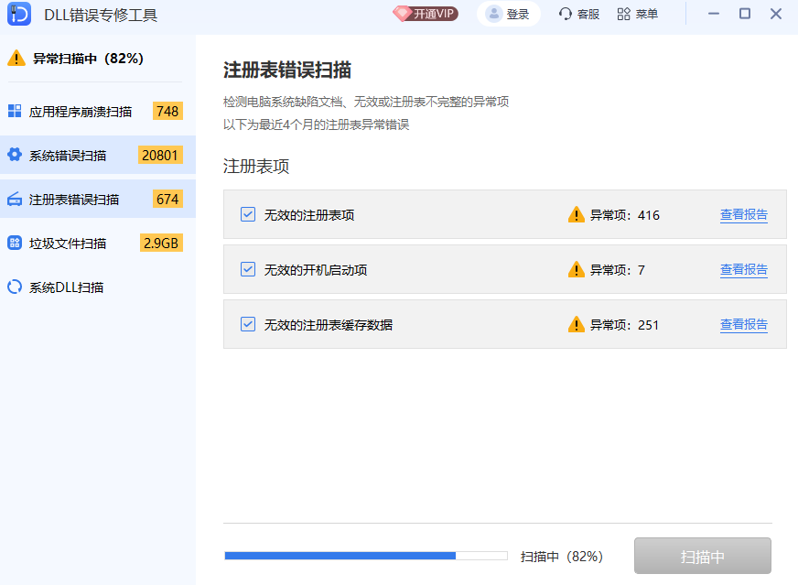
Task: Toggle the 无效的开机启动项 checkbox
Action: [247, 269]
